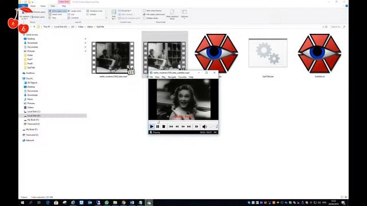This screenshot has height=206, width=367.
Task: Open Action Center notification icon
Action: pyautogui.click(x=343, y=203)
